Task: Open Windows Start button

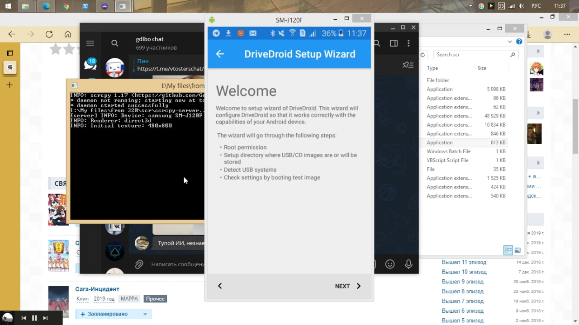Action: pos(8,6)
